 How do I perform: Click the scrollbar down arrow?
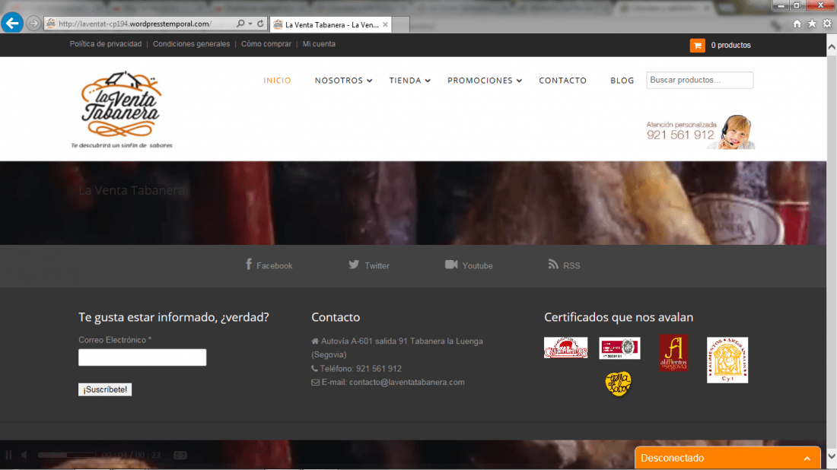click(831, 456)
